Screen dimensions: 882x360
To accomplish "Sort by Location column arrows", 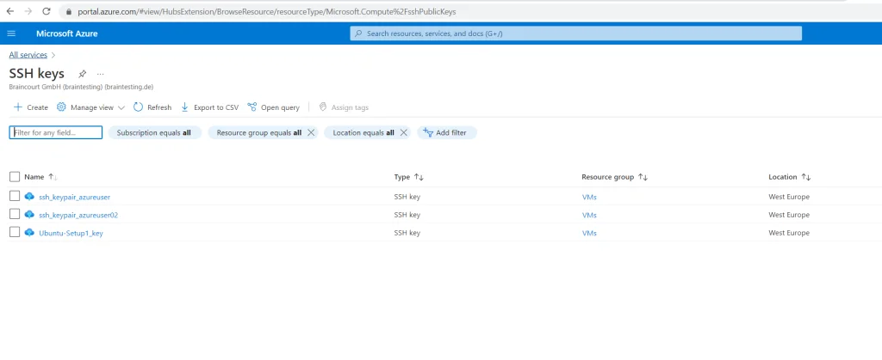I will (806, 177).
